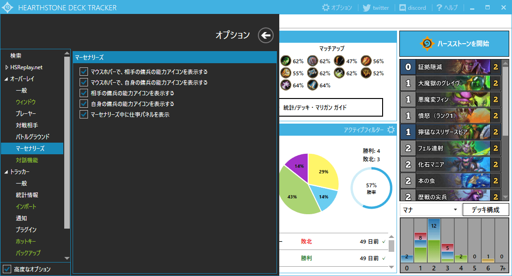Viewport: 512px width, 276px height.
Task: Open 対戦相手 overlay settings
Action: coord(27,125)
